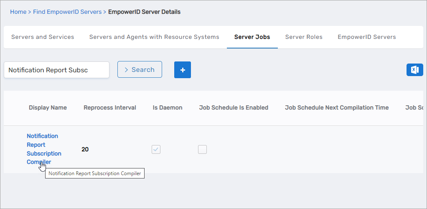Export the grid with the Excel icon
Screen dimensions: 427x209
coord(414,70)
